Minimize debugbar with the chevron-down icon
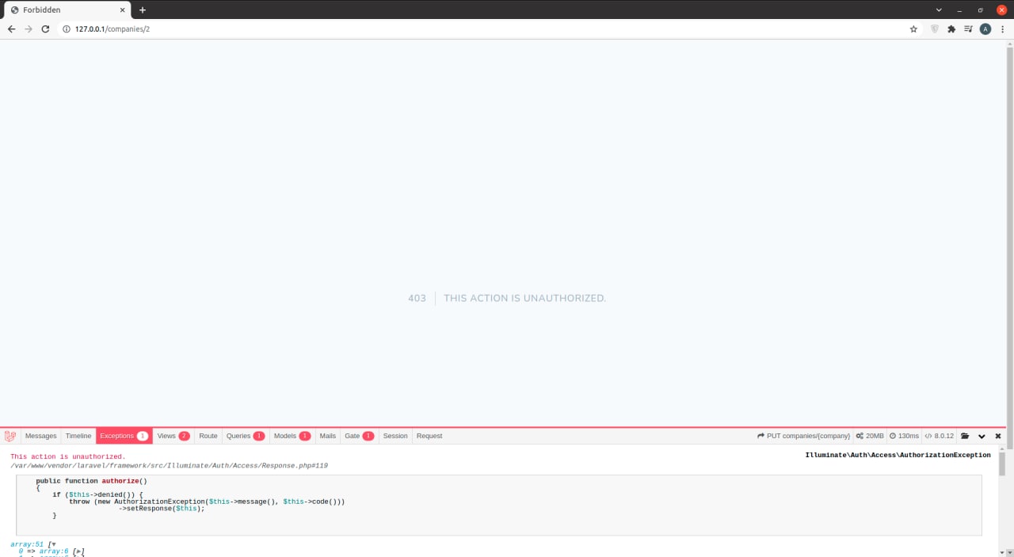1014x557 pixels. click(x=982, y=436)
